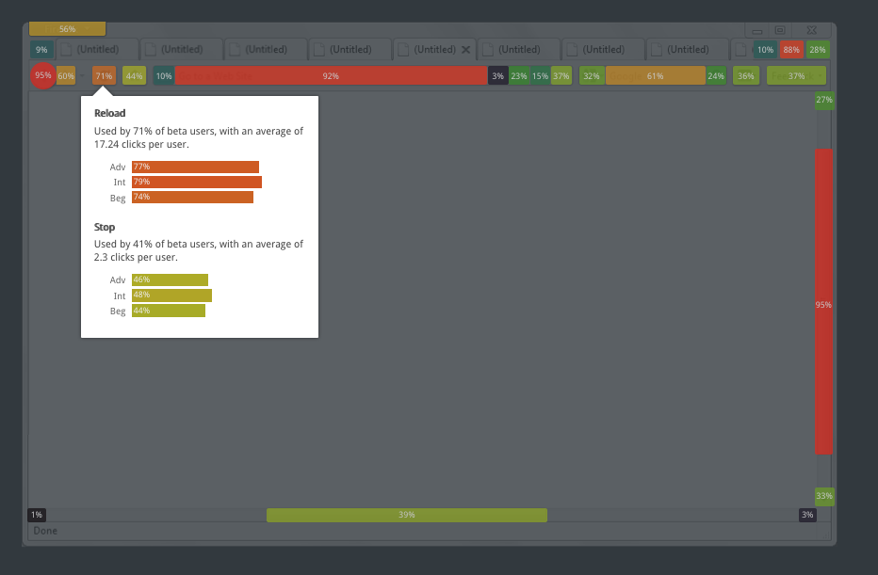Select the (Untitled) tab beside the 9% marker
Screen dimensions: 878x575
click(97, 49)
